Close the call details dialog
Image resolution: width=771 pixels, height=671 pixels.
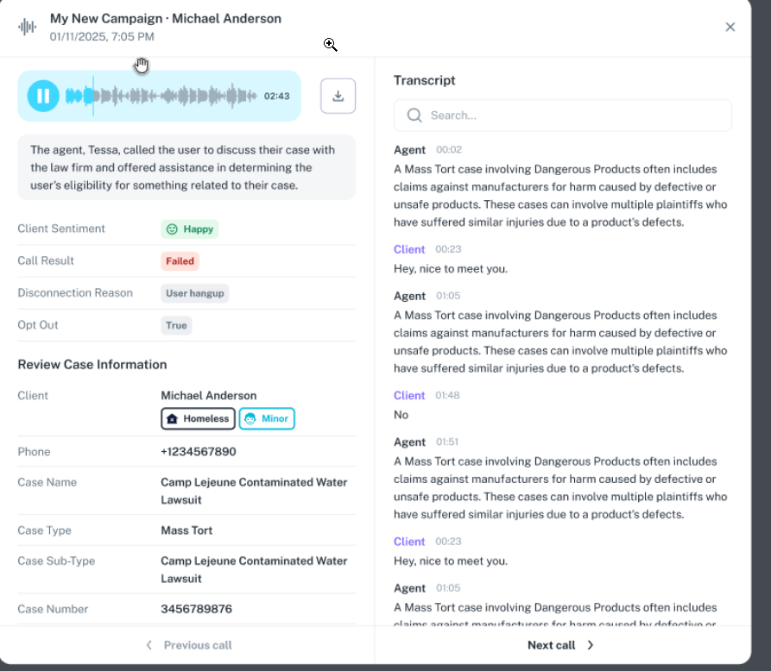coord(730,27)
